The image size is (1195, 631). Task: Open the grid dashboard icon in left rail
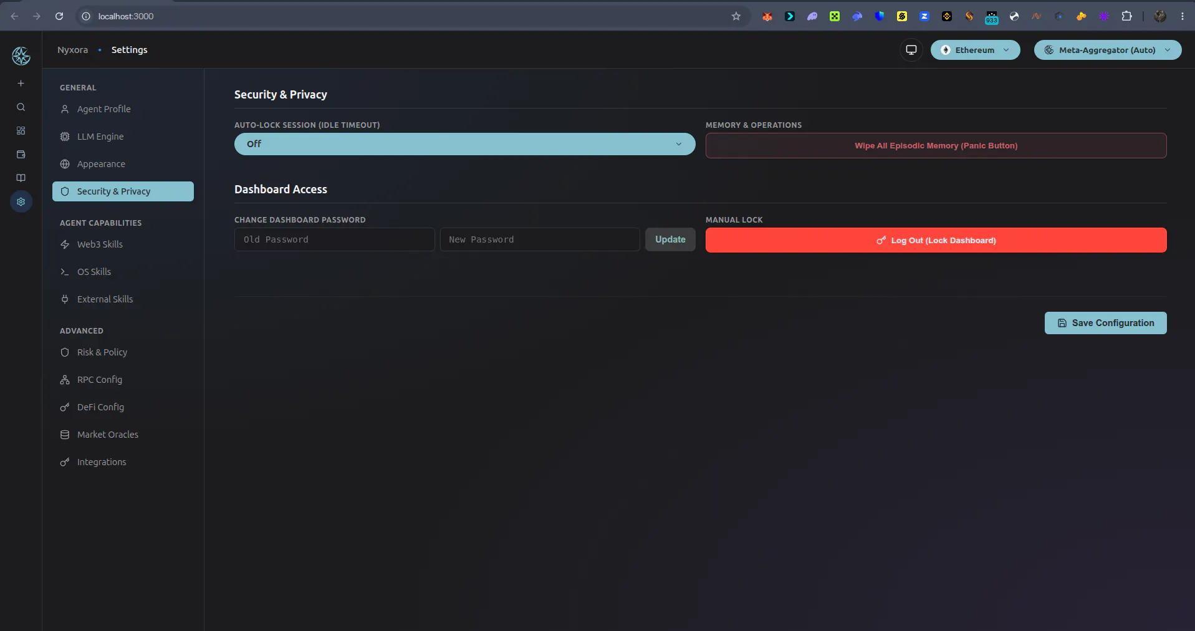(21, 131)
